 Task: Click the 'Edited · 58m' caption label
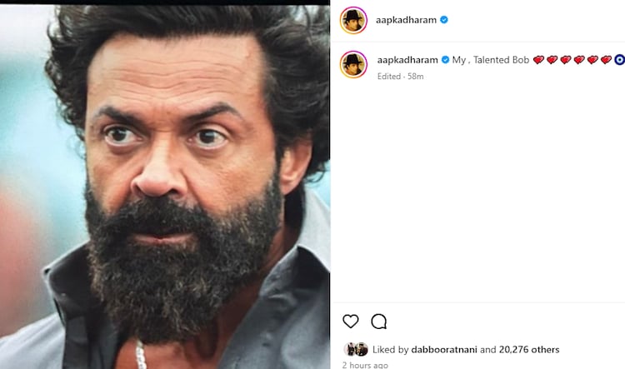point(400,76)
